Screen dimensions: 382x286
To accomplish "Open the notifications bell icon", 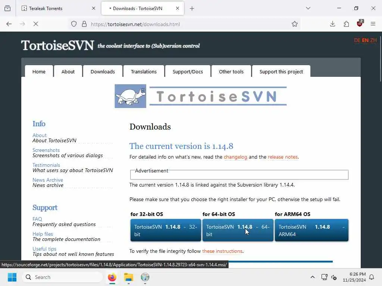I will [372, 277].
